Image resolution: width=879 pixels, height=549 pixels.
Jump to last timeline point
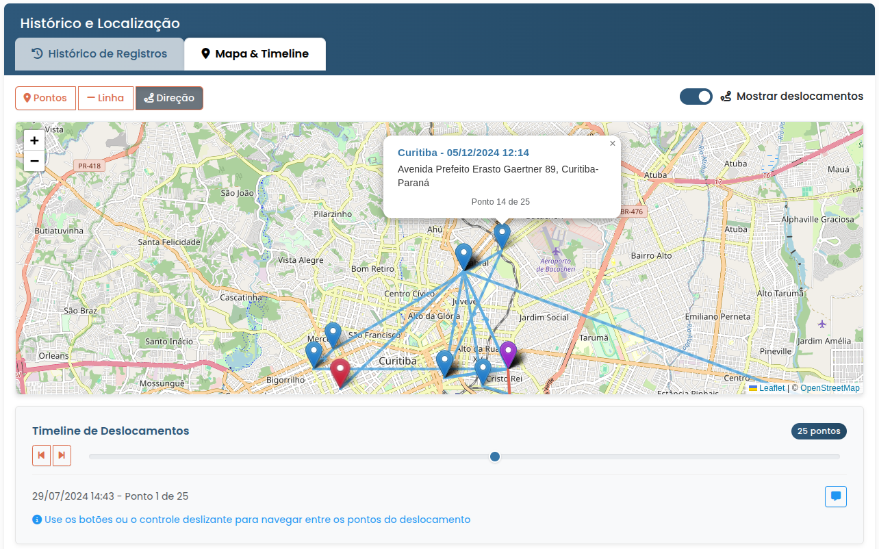[x=62, y=455]
